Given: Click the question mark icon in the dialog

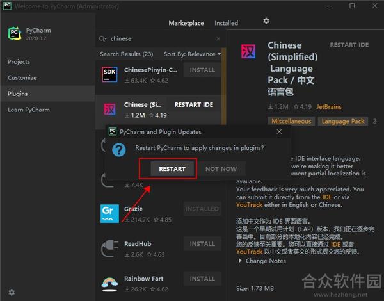Looking at the screenshot, I should [x=119, y=150].
